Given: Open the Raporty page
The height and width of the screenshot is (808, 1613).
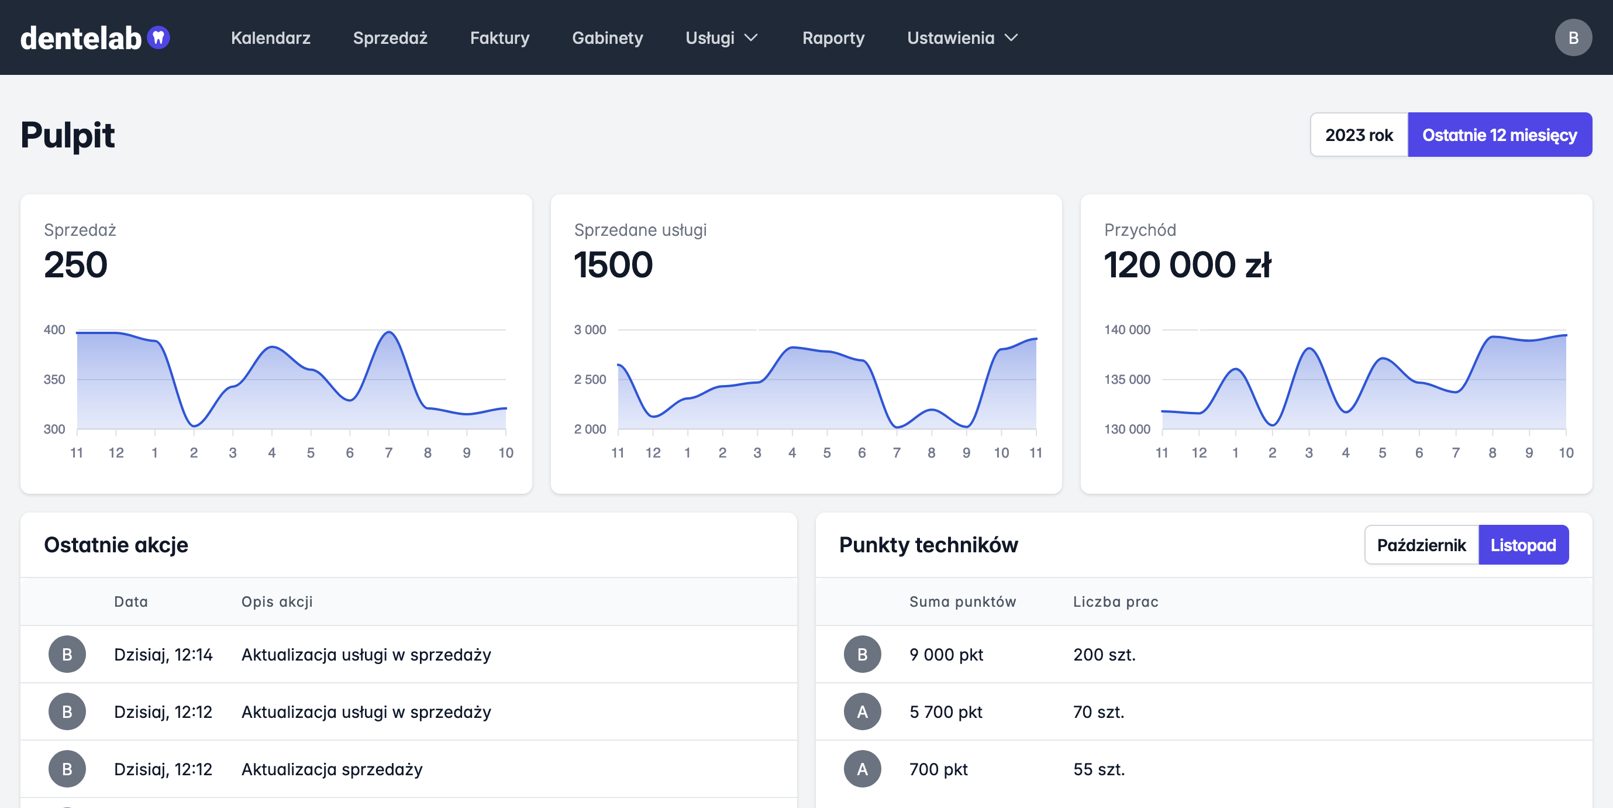Looking at the screenshot, I should point(833,37).
